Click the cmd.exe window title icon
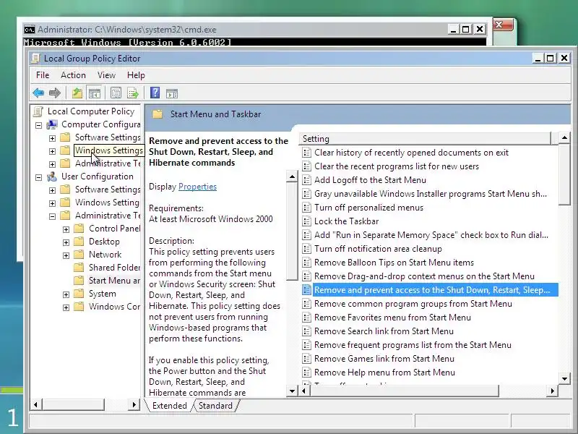578x434 pixels. (29, 30)
